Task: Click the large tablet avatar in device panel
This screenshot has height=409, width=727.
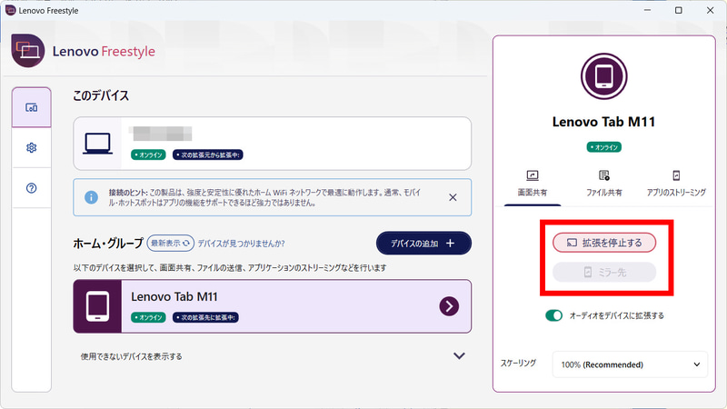Action: tap(603, 76)
